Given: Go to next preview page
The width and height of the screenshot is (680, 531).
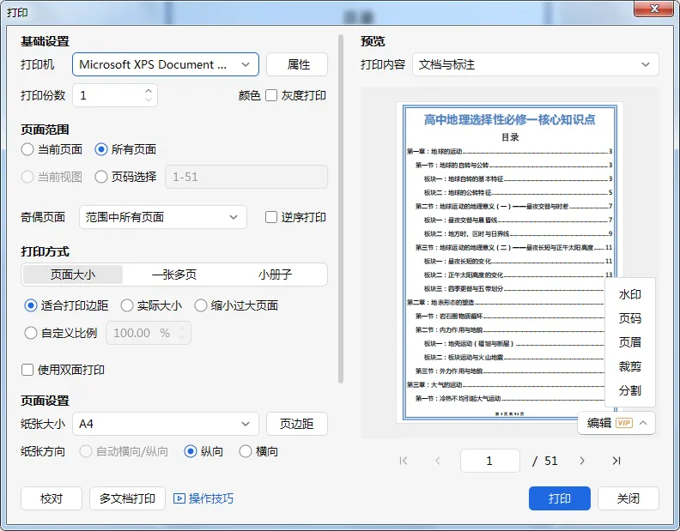Looking at the screenshot, I should coord(582,461).
